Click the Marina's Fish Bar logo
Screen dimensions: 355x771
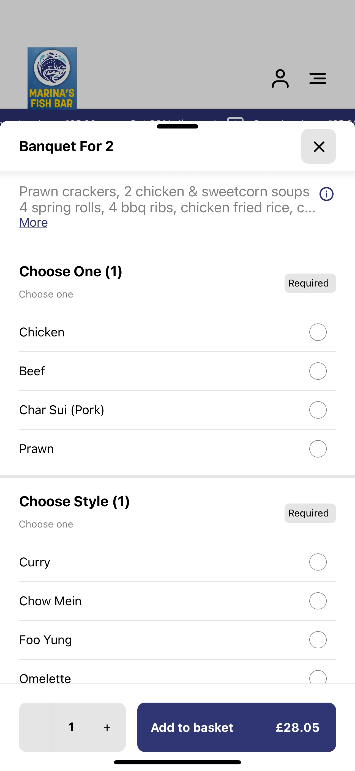click(x=52, y=78)
